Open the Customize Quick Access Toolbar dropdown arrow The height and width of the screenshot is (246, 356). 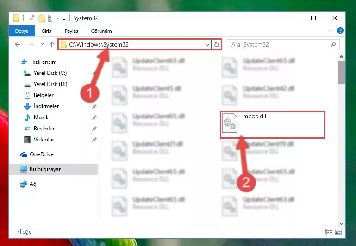(64, 19)
